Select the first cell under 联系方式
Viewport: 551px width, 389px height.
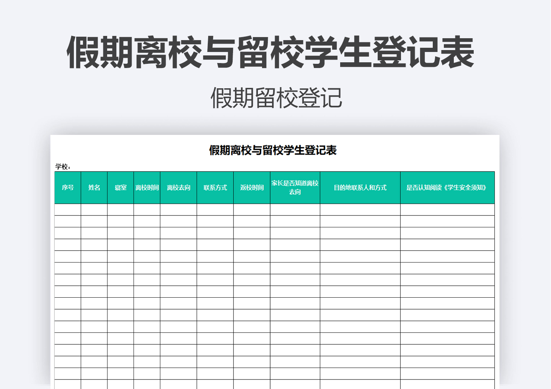click(215, 210)
